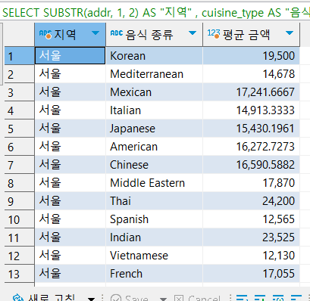The image size is (310, 301).
Task: Click the Middle Eastern cuisine cell
Action: [x=155, y=183]
